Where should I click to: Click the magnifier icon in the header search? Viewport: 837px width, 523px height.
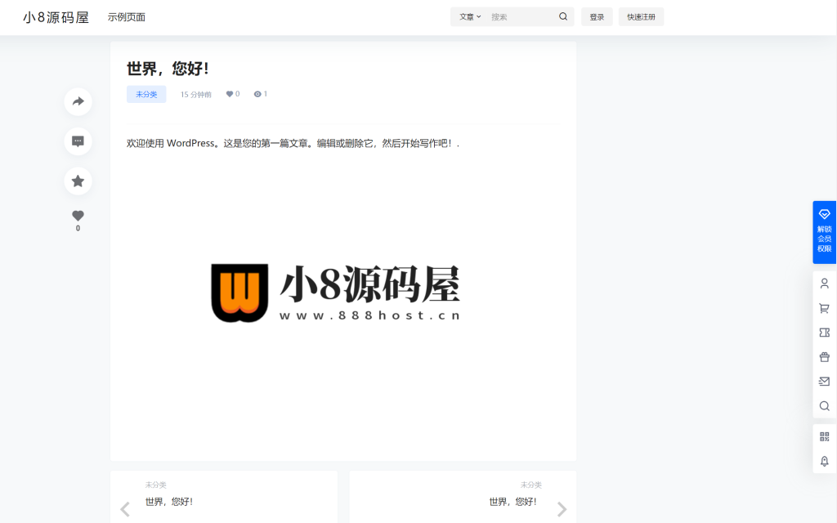coord(563,16)
